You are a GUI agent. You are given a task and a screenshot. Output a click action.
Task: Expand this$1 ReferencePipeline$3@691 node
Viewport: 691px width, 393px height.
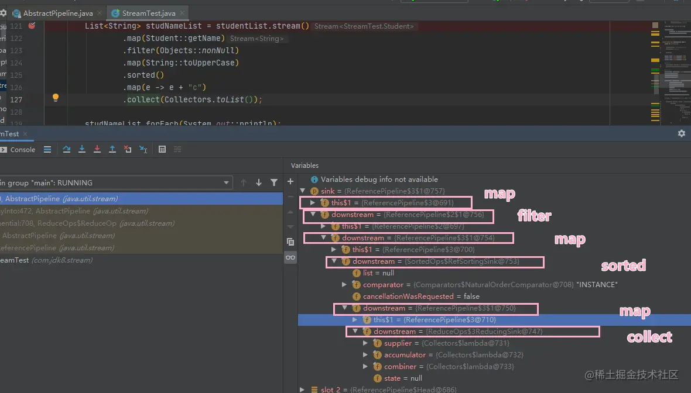[x=313, y=203]
